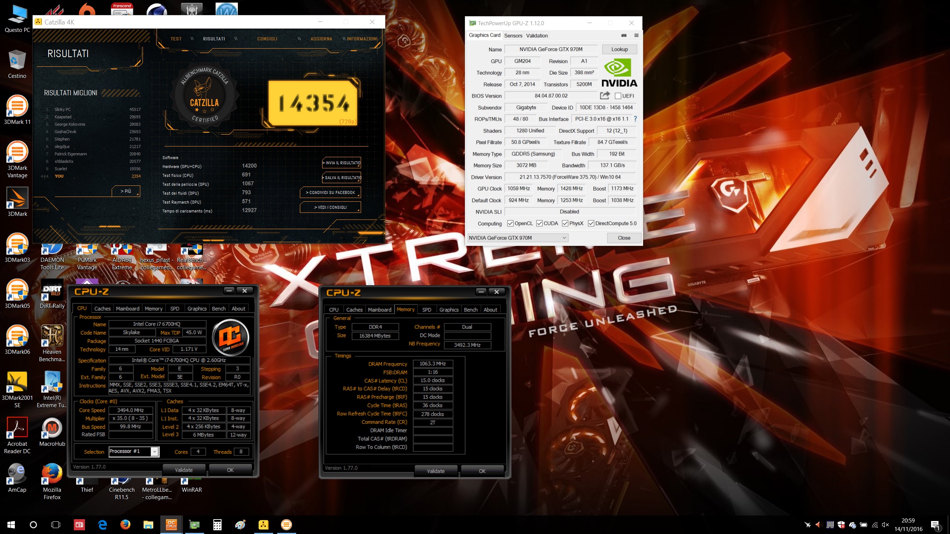The width and height of the screenshot is (950, 534).
Task: Click the Lookup button in GPU-Z
Action: tap(620, 49)
